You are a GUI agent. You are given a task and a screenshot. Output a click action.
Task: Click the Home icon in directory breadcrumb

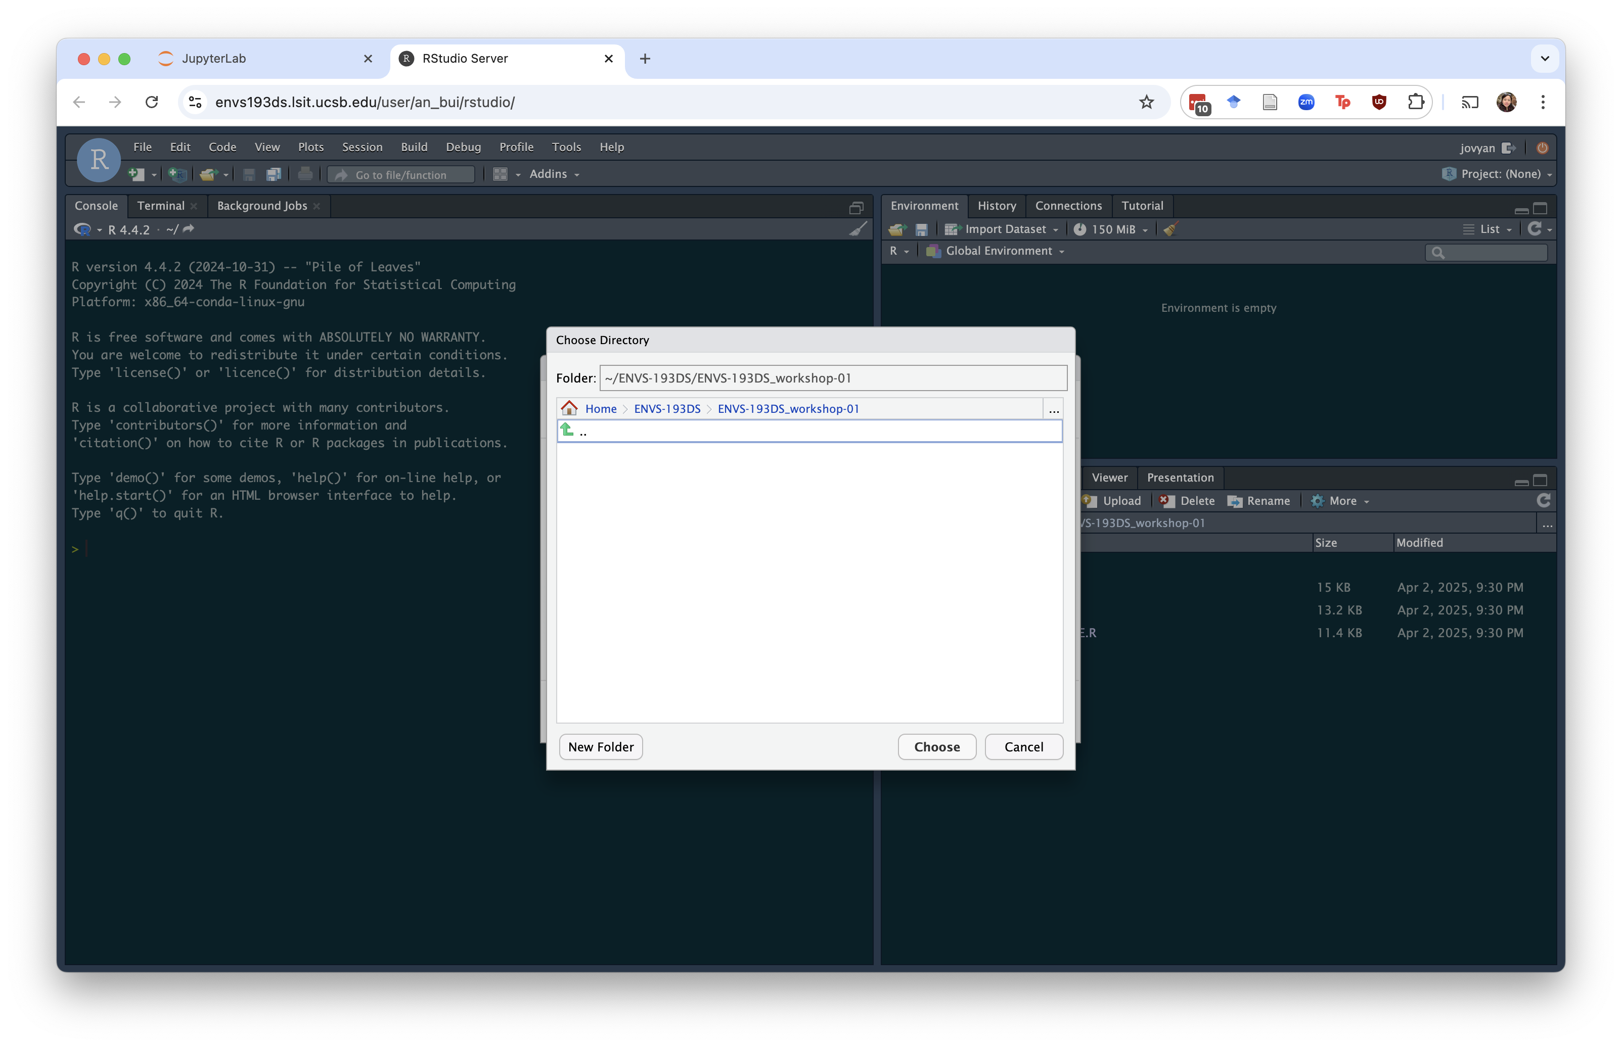coord(569,409)
